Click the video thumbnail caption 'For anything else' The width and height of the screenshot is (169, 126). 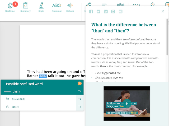click(x=122, y=113)
